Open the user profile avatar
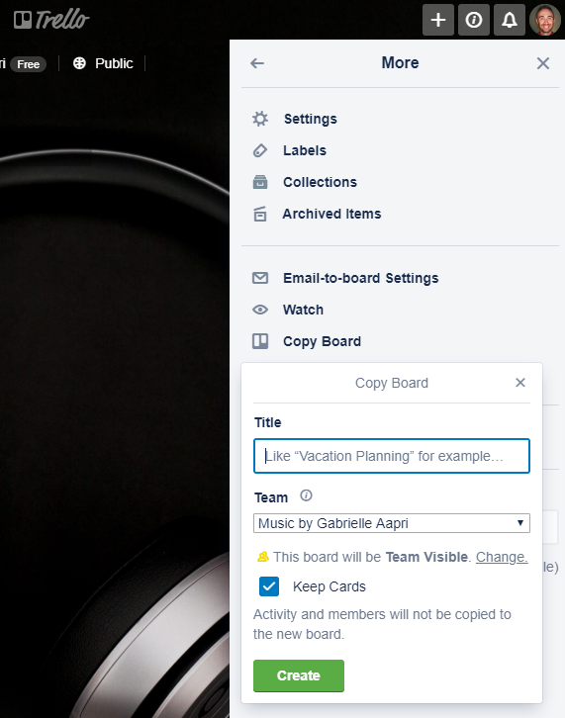Viewport: 565px width, 718px height. point(545,20)
